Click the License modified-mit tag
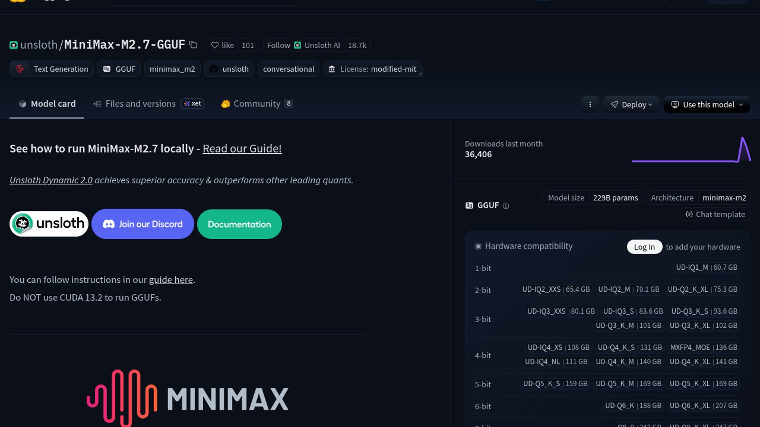760x427 pixels. coord(373,69)
